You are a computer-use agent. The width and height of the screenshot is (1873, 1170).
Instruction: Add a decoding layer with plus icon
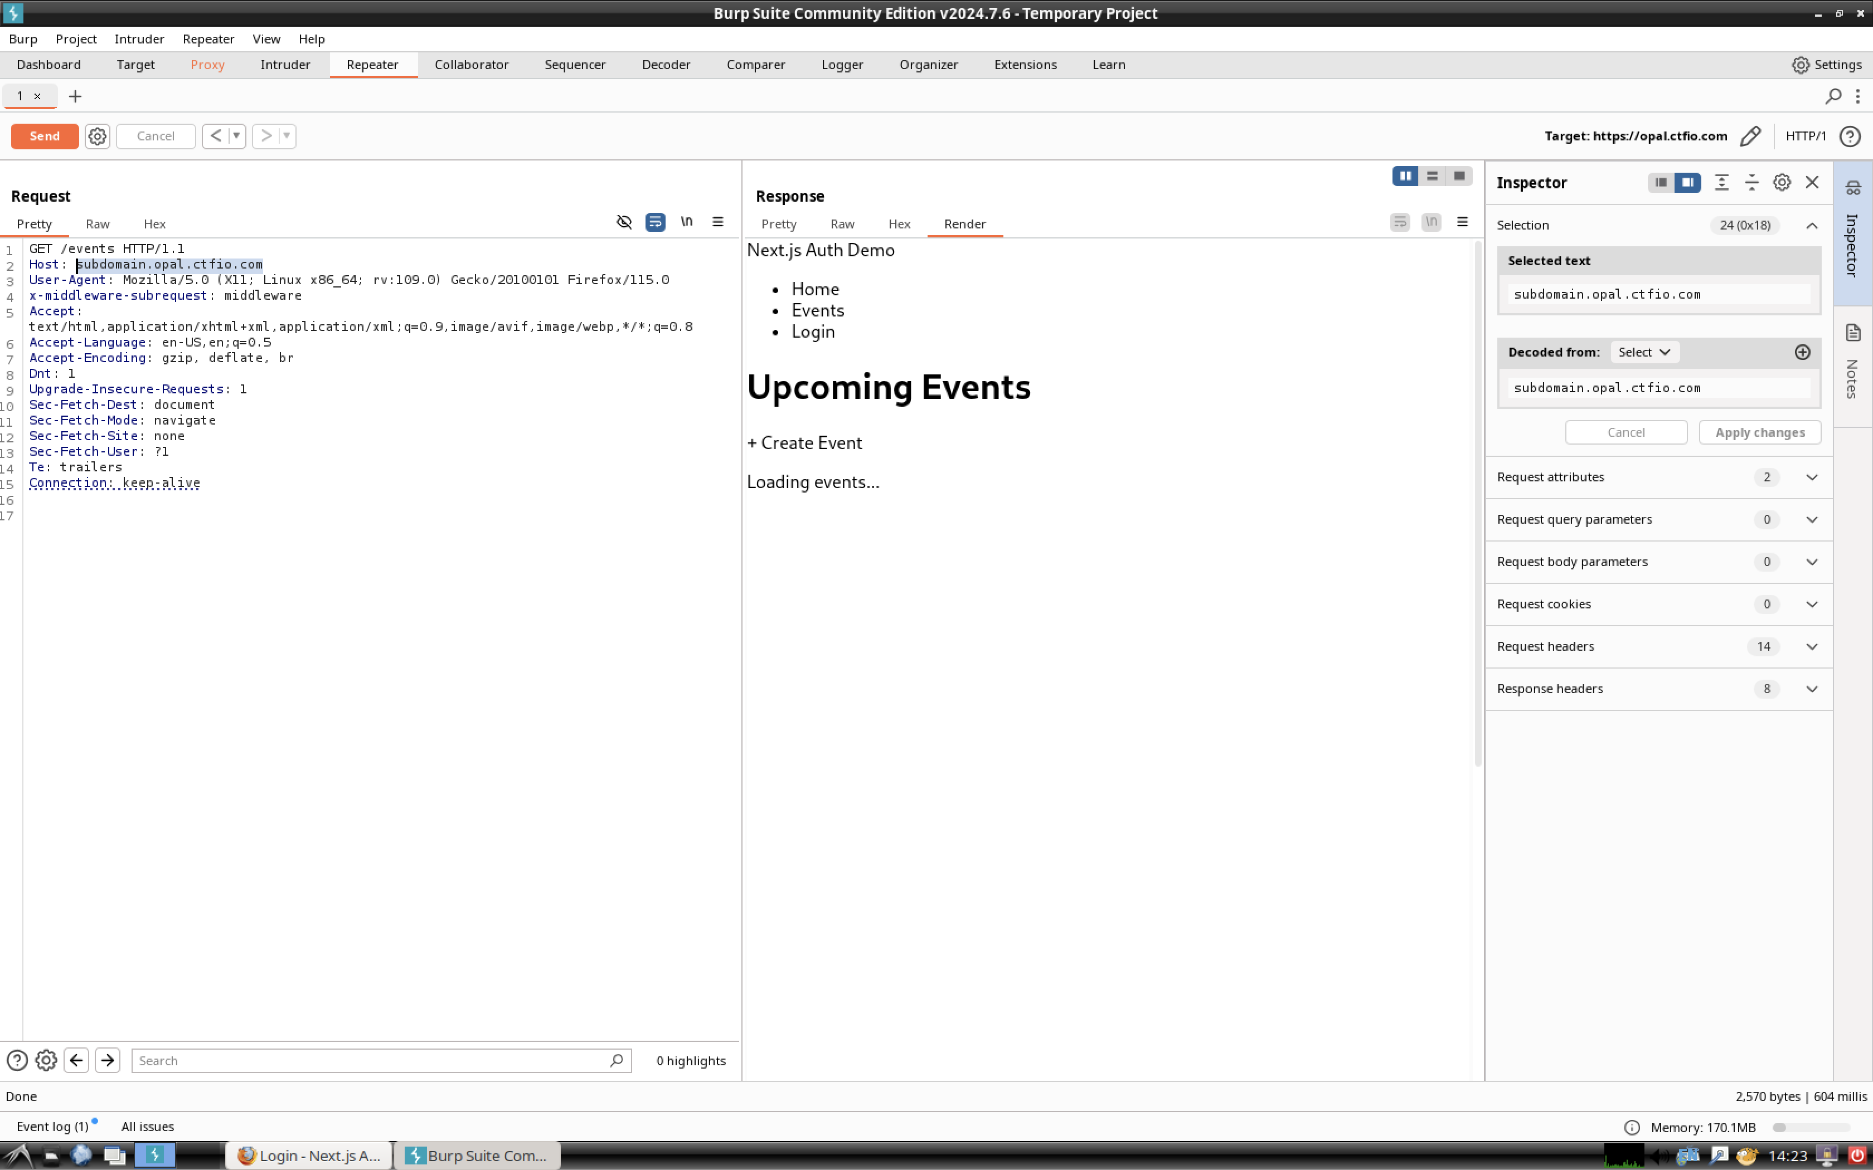pos(1803,352)
